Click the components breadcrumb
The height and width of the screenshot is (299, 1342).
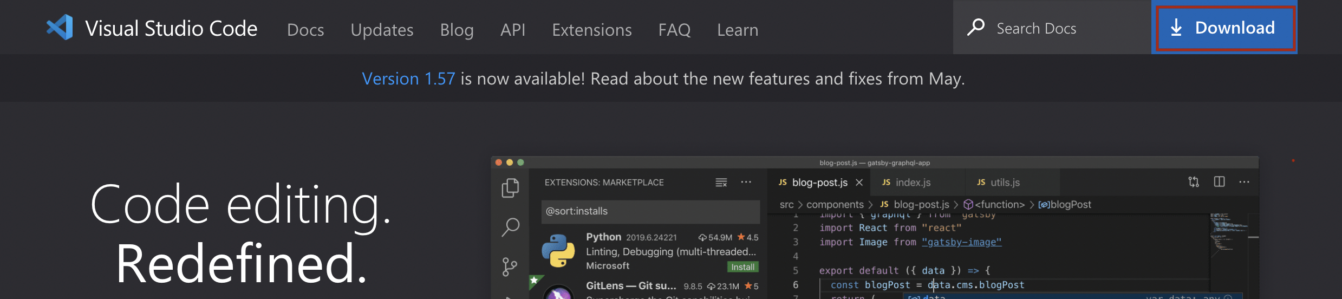835,205
